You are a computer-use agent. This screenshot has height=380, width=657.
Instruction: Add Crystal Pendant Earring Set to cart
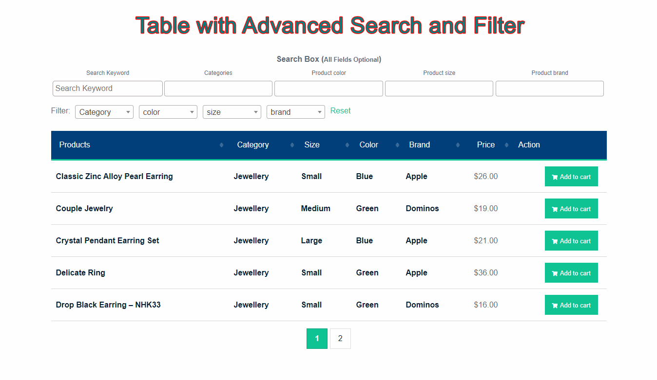(x=571, y=241)
